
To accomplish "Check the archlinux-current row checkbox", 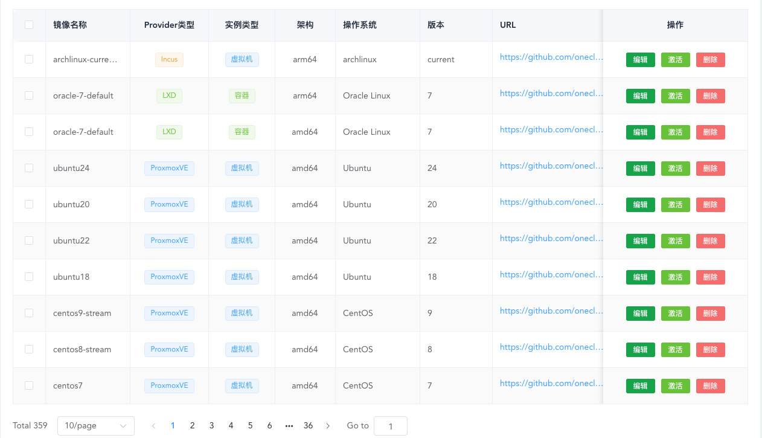I will 29,59.
